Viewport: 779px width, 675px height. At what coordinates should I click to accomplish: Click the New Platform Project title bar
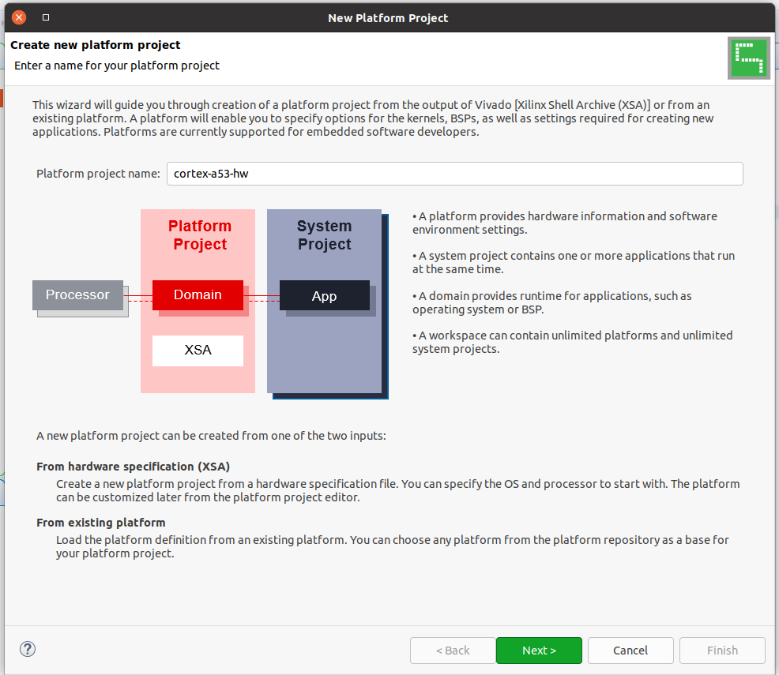388,17
